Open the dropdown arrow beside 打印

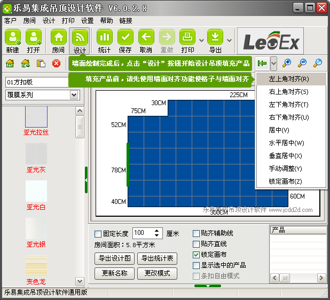(x=201, y=40)
